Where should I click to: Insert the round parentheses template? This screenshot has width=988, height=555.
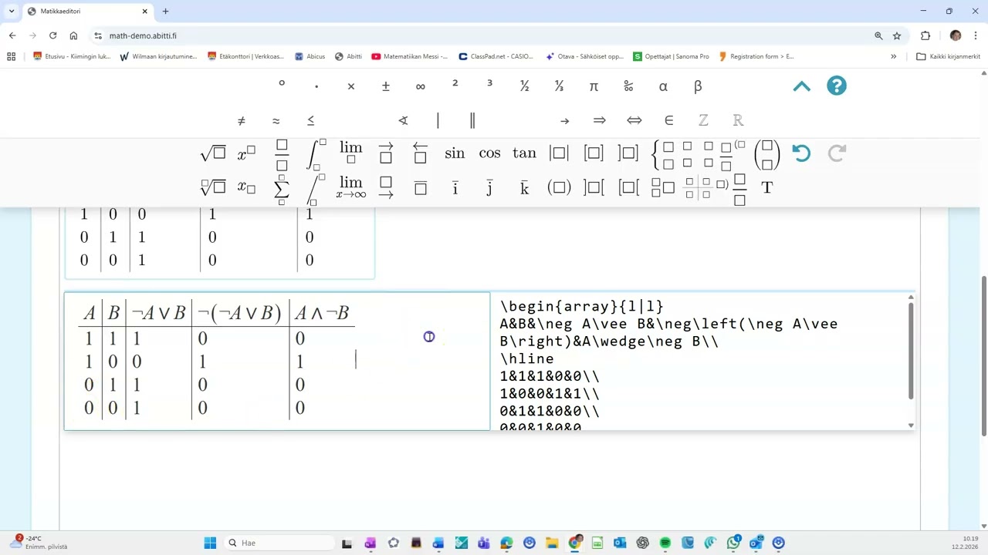(559, 187)
